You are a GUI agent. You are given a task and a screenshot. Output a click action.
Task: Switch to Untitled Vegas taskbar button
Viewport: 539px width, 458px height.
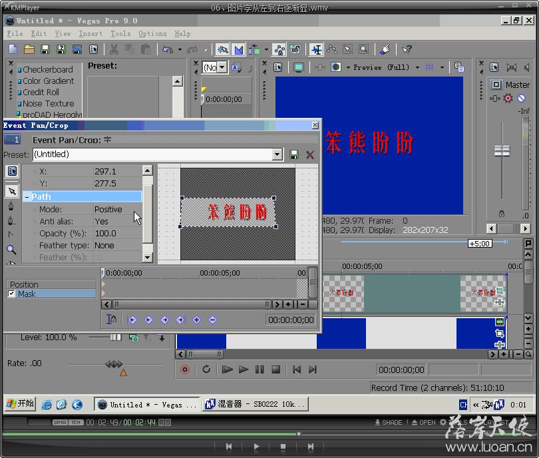click(147, 404)
